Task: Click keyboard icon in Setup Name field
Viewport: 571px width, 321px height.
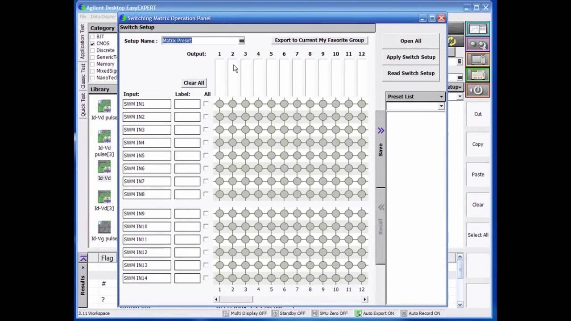Action: [x=241, y=41]
